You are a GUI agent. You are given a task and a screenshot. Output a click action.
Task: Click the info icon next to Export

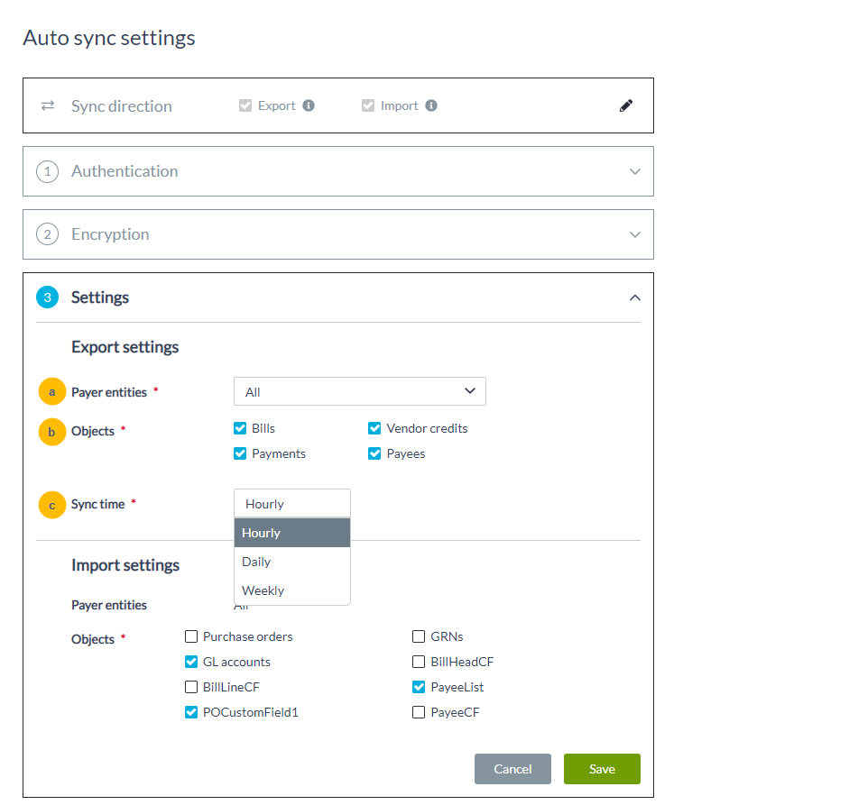click(309, 105)
